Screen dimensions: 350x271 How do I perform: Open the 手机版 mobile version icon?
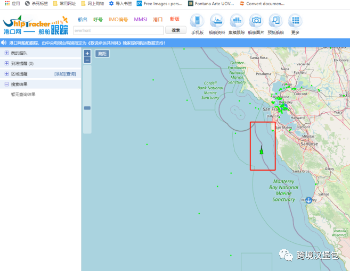click(198, 21)
